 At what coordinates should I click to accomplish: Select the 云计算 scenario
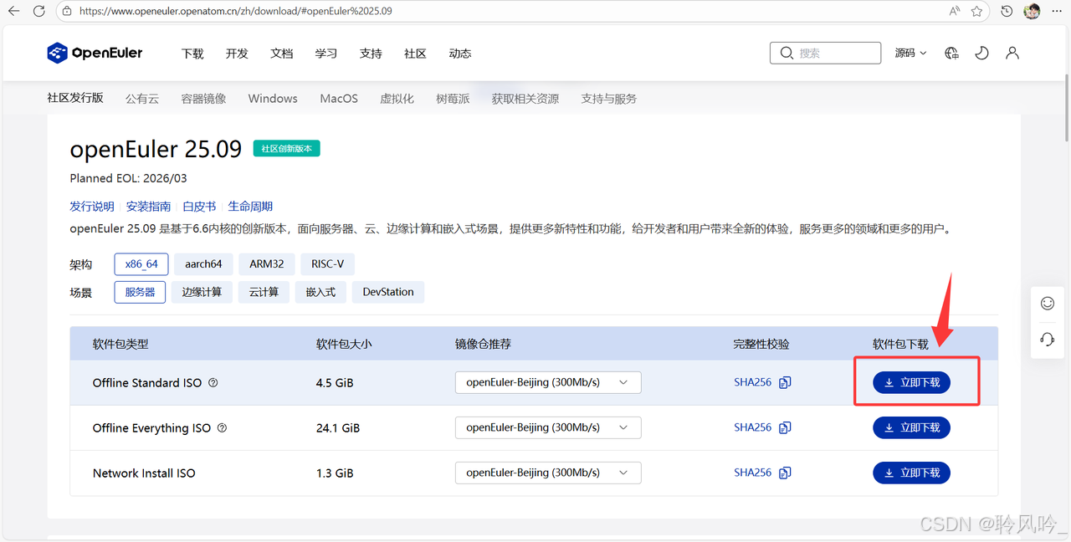pyautogui.click(x=264, y=292)
